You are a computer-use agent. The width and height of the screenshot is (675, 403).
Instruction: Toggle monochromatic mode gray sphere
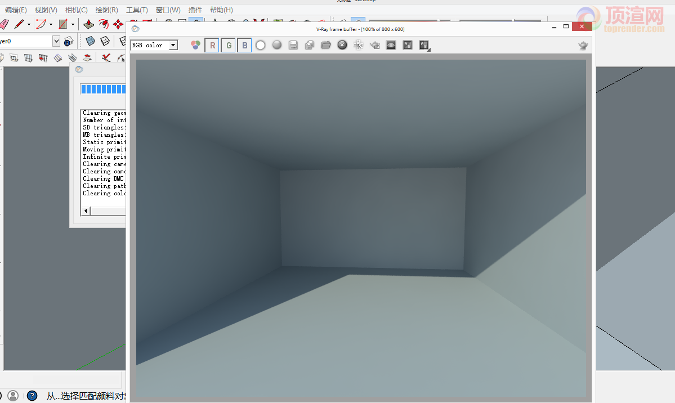(x=277, y=45)
